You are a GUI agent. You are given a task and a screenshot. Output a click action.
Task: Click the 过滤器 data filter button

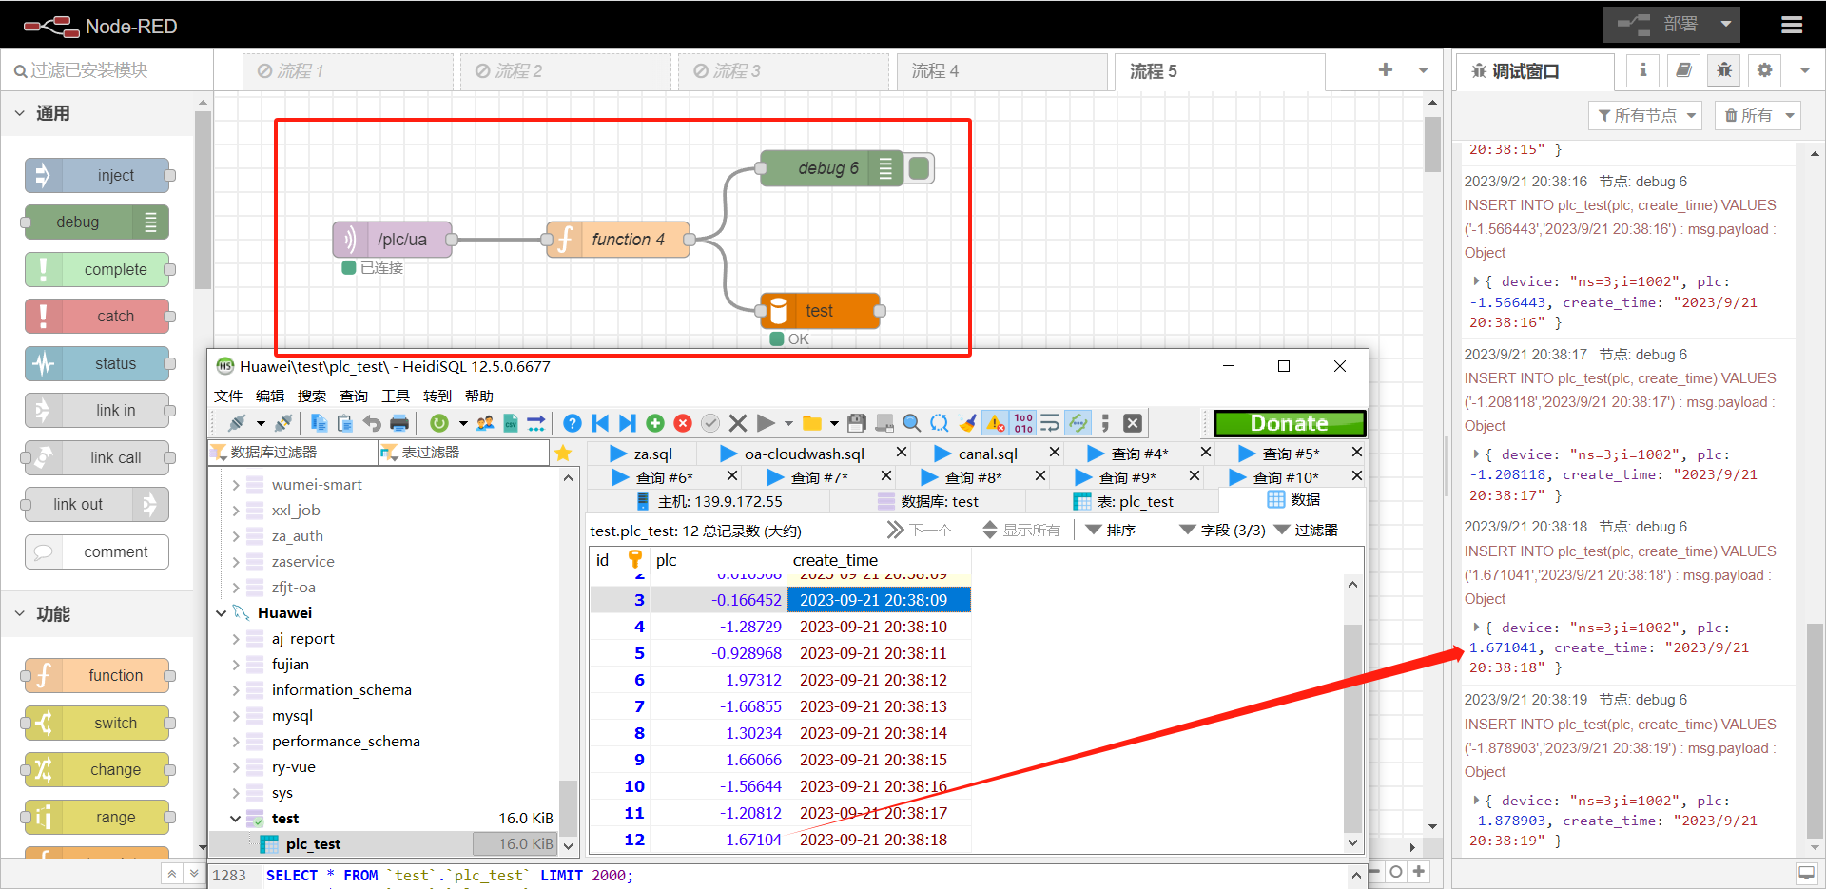coord(1306,531)
